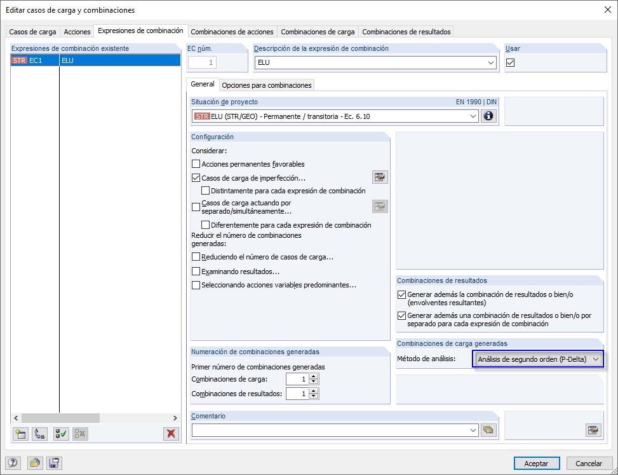
Task: Select Expresiones de combinación tab
Action: pyautogui.click(x=140, y=31)
